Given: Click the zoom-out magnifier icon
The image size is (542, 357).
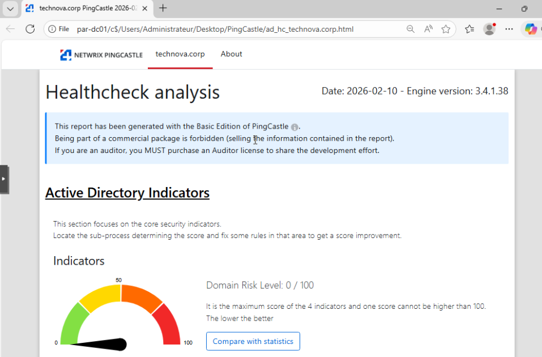Looking at the screenshot, I should pyautogui.click(x=410, y=29).
